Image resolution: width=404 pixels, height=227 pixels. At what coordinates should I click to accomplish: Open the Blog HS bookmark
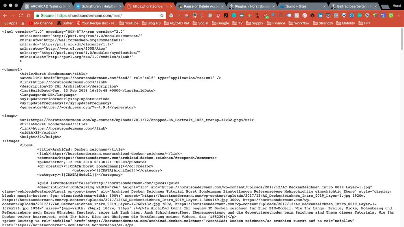pos(153,23)
